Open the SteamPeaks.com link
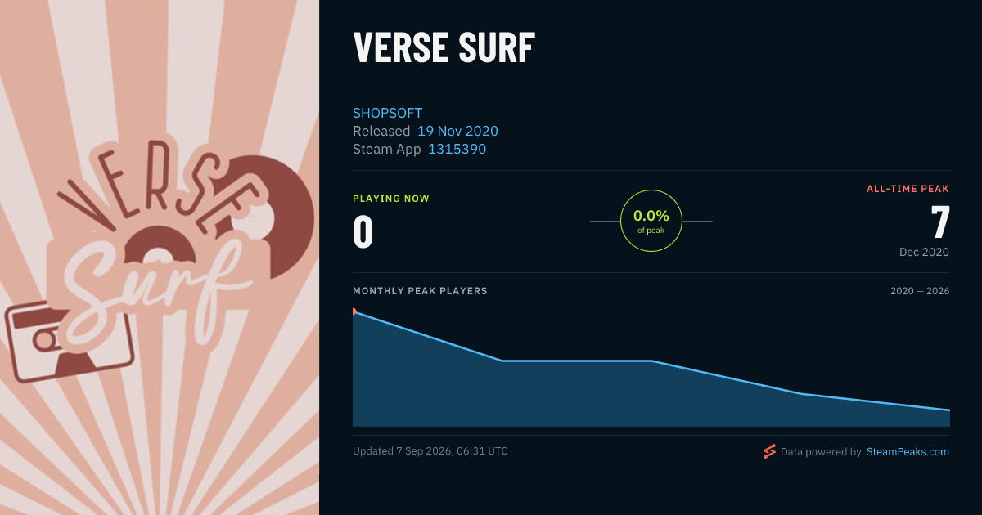The image size is (982, 515). point(908,451)
